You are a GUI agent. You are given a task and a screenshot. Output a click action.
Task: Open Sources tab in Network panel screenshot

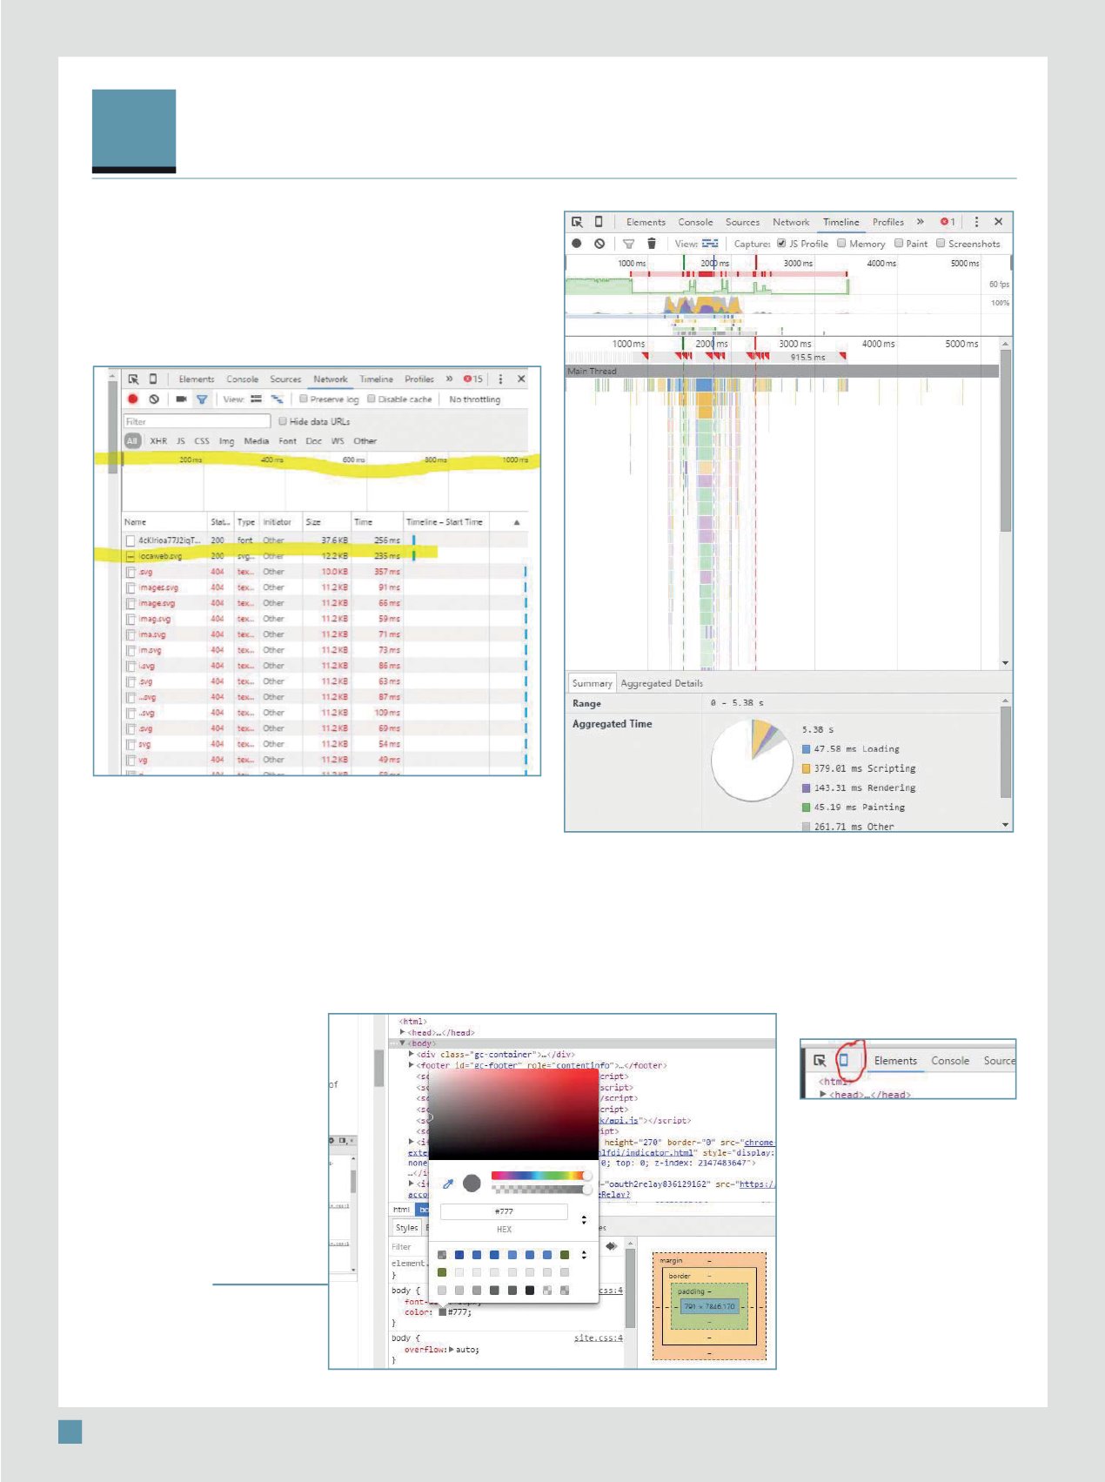pyautogui.click(x=285, y=379)
